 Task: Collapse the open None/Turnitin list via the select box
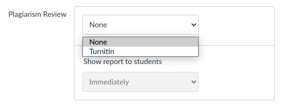coord(140,25)
